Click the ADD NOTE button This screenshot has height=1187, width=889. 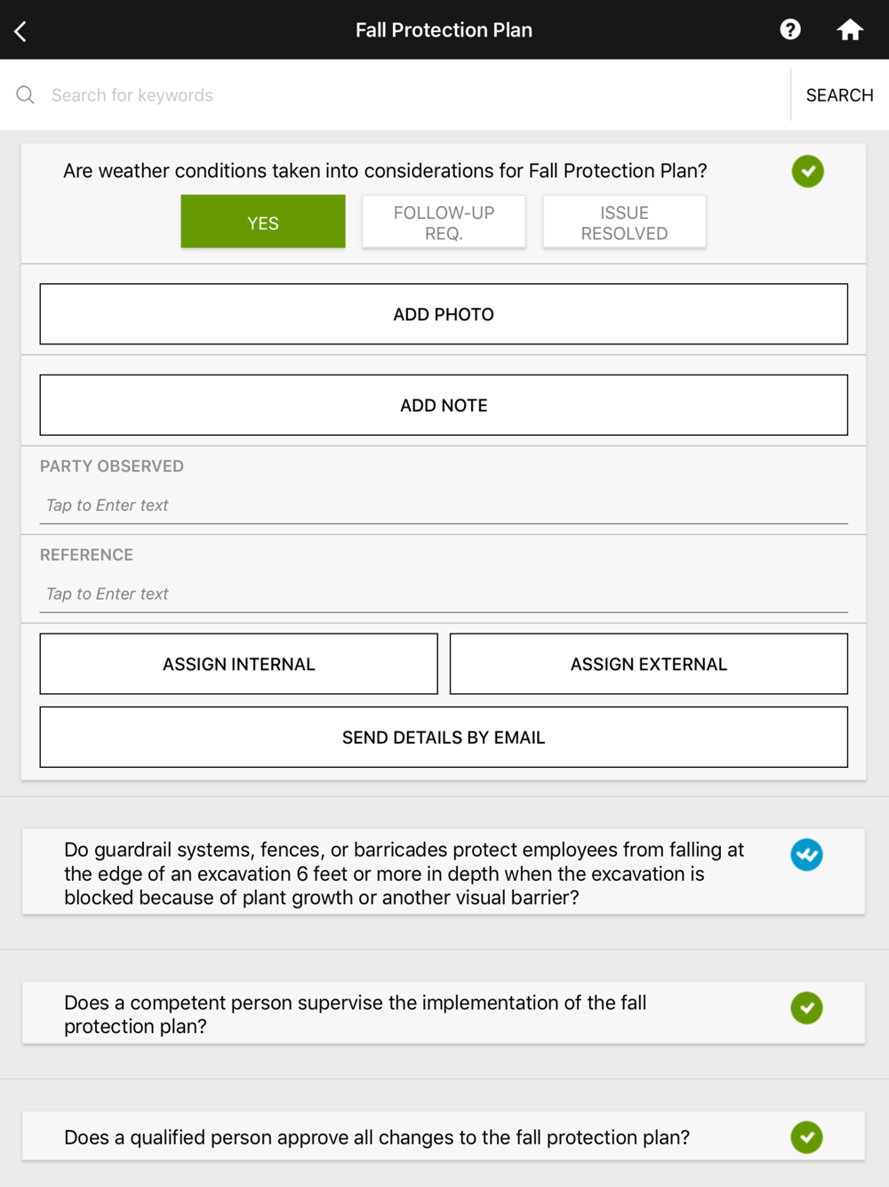[444, 405]
